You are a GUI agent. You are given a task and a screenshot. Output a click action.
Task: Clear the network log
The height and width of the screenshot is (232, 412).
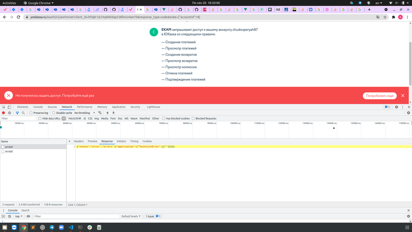10,113
